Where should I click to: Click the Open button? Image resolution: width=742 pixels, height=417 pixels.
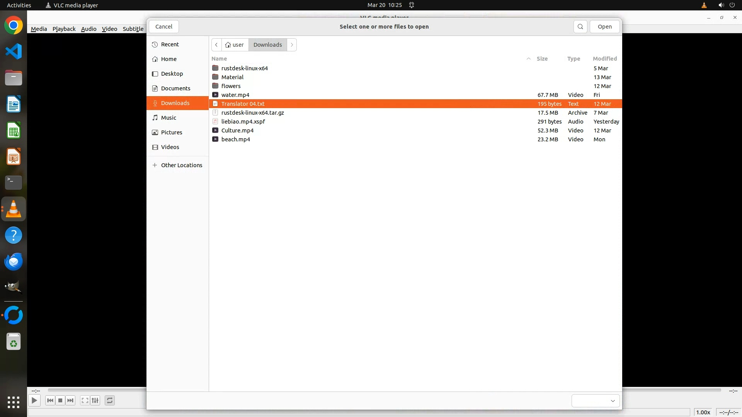pos(604,27)
